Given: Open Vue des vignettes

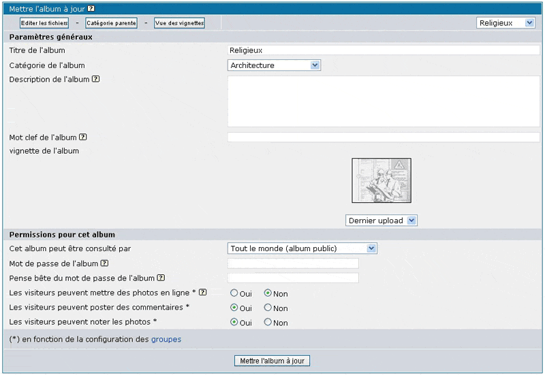Looking at the screenshot, I should tap(179, 23).
